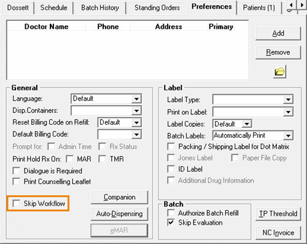Viewport: 307px width, 244px height.
Task: Click the eMAR button
Action: (x=119, y=230)
